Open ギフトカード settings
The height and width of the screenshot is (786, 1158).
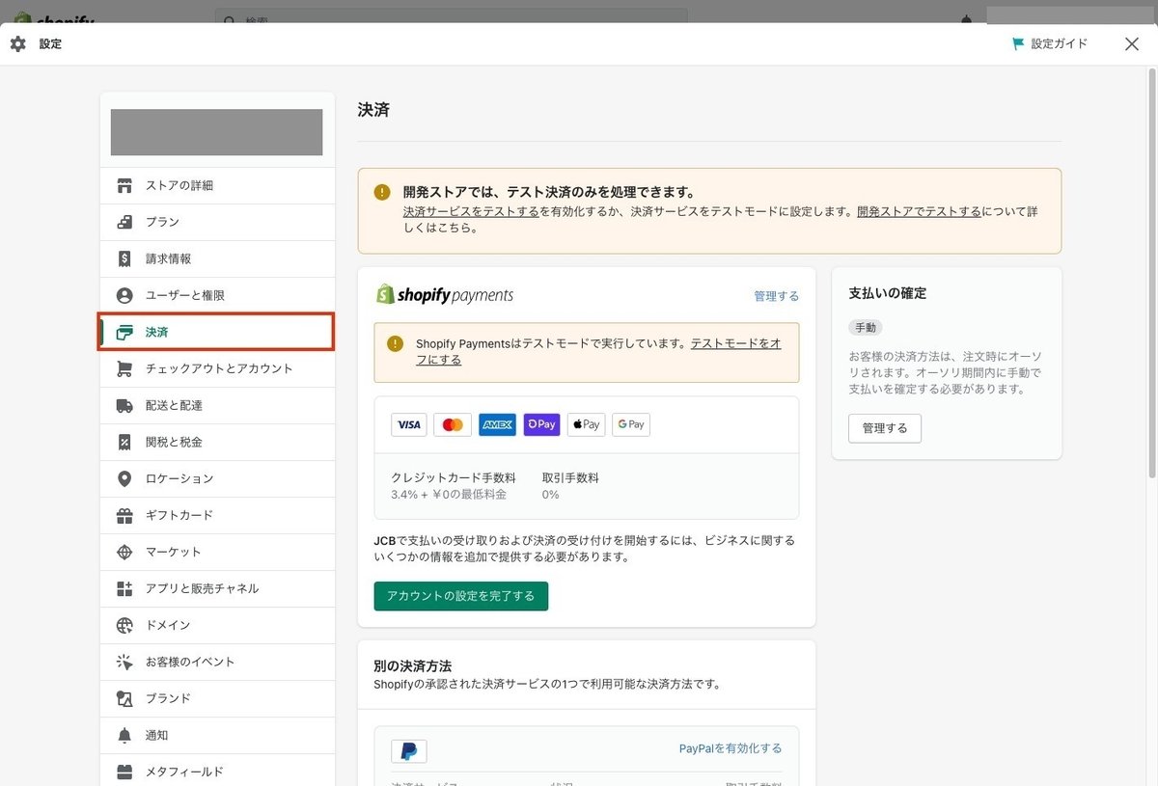217,515
